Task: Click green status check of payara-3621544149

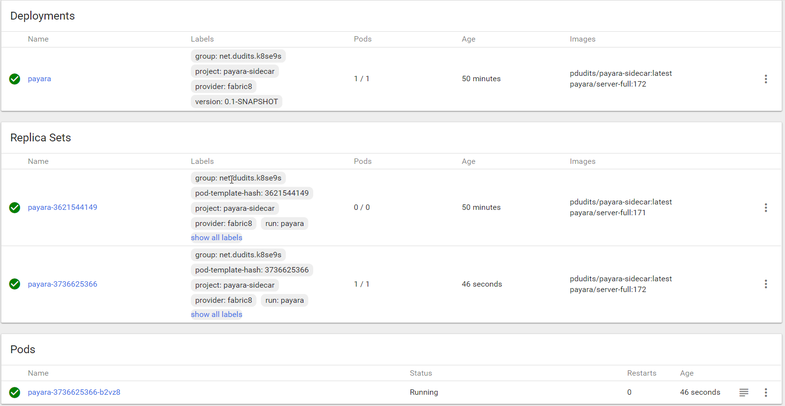Action: (x=15, y=207)
